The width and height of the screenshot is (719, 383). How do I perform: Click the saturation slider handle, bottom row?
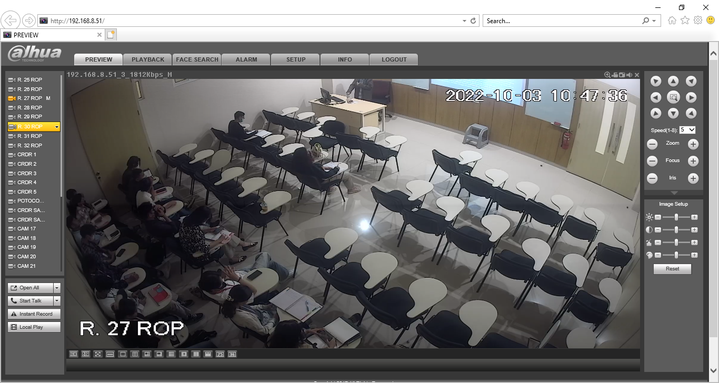tap(676, 255)
